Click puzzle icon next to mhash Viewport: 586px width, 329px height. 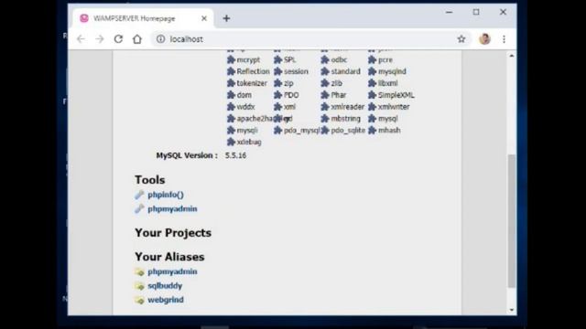tap(372, 130)
